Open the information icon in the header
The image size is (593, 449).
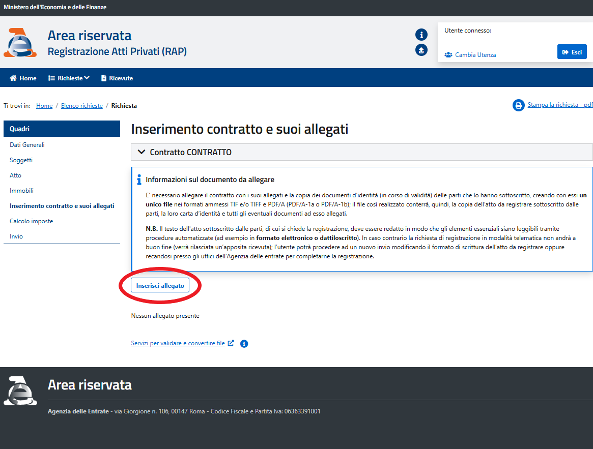(x=421, y=35)
